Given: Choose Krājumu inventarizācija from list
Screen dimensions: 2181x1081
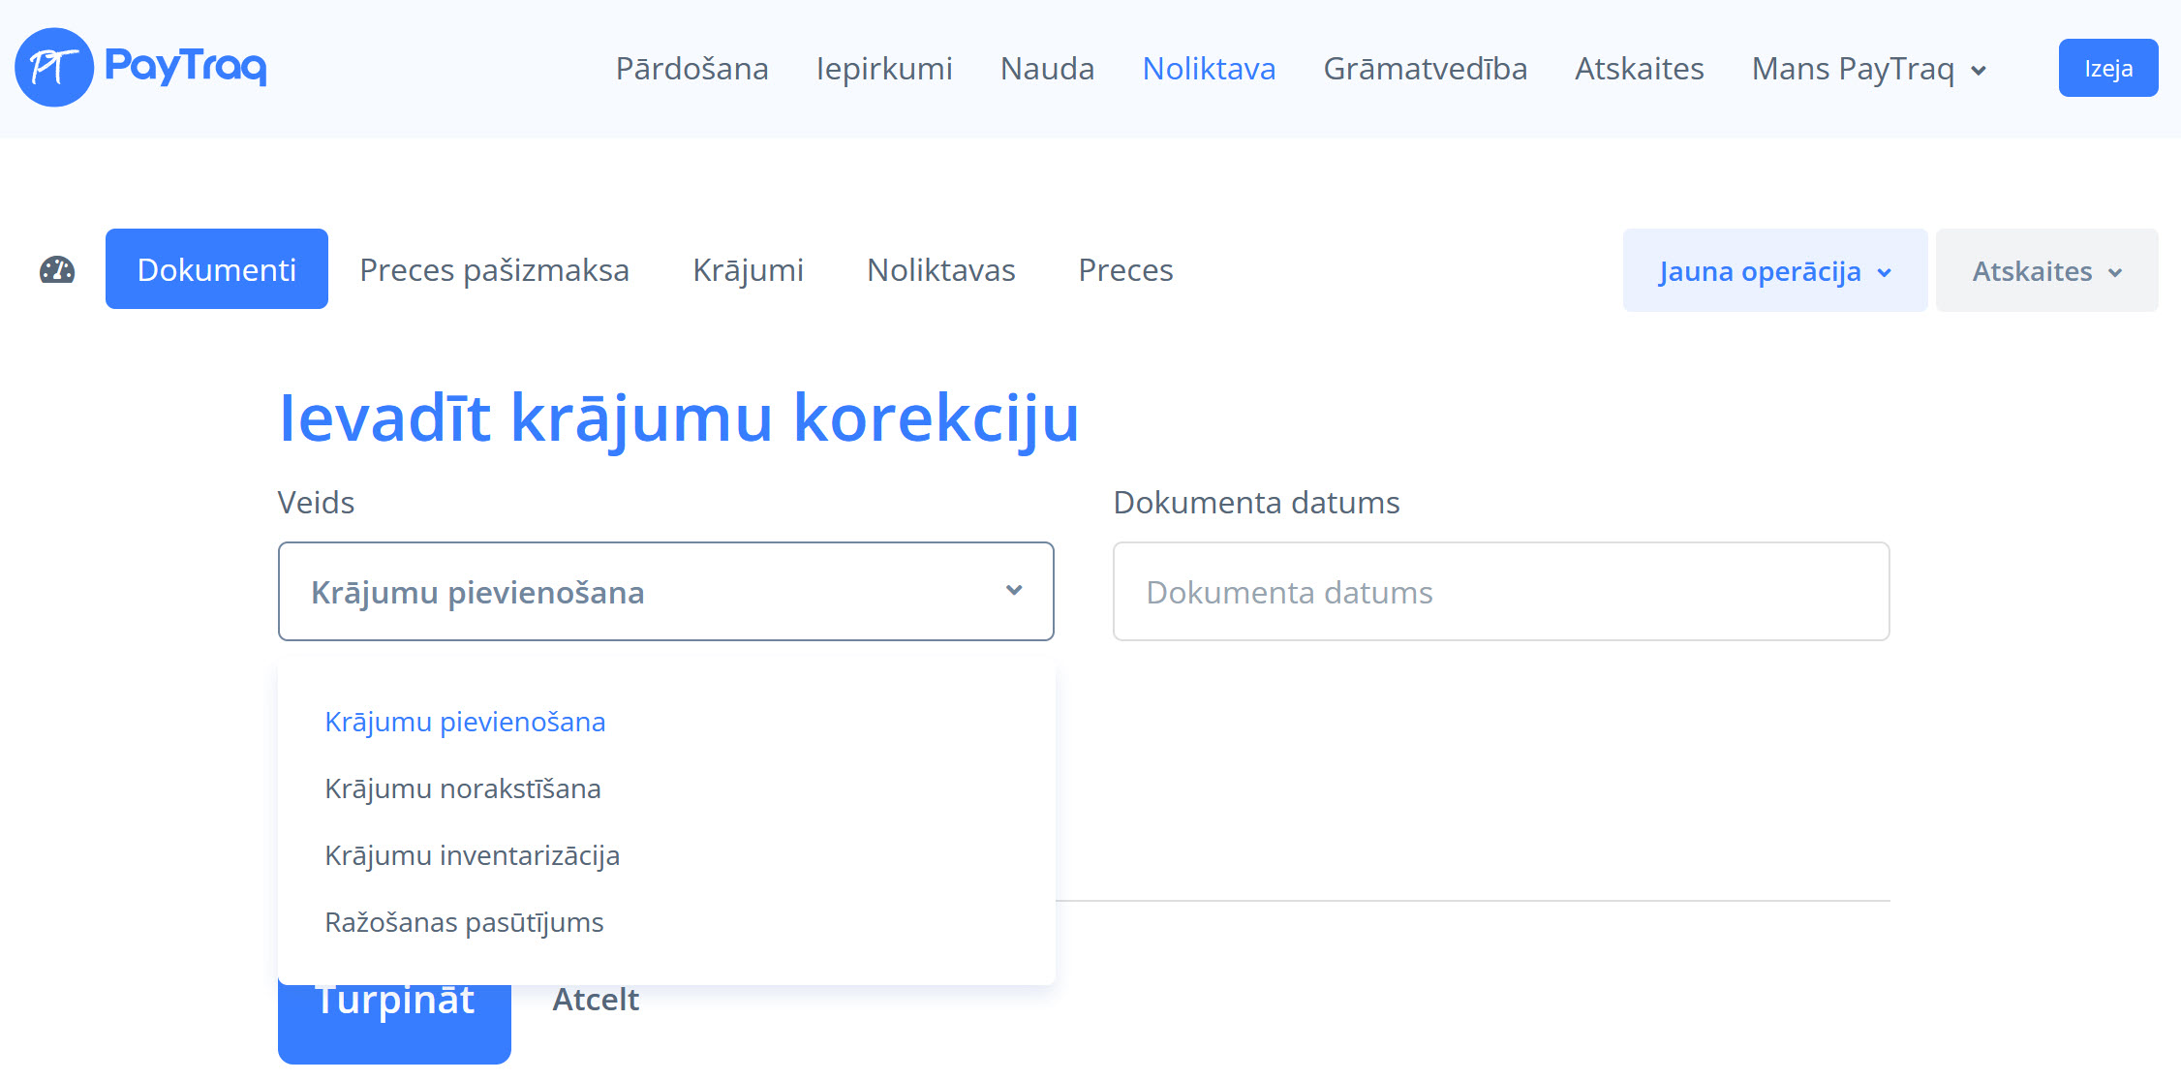Looking at the screenshot, I should pos(472,855).
